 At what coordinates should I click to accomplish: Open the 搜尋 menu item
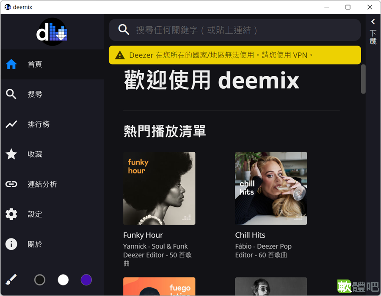[x=52, y=94]
